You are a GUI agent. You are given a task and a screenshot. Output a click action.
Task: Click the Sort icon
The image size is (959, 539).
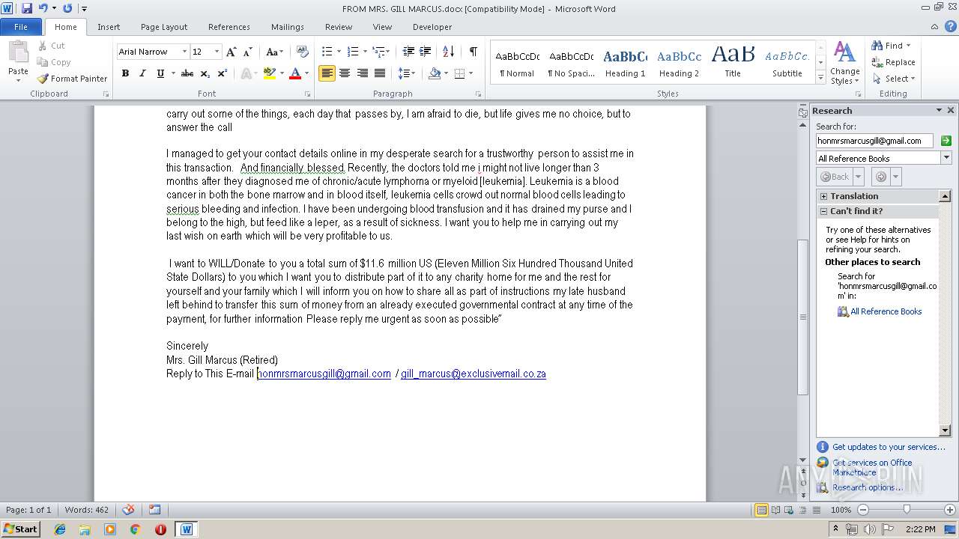point(449,52)
